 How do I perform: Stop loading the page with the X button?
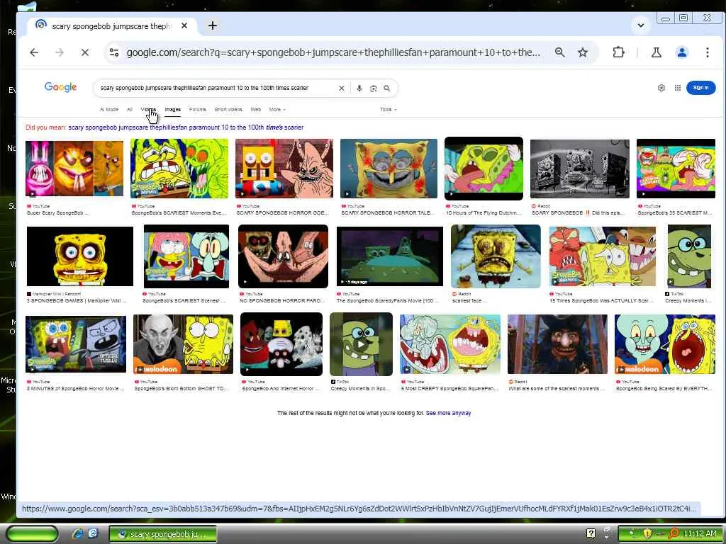pos(85,52)
